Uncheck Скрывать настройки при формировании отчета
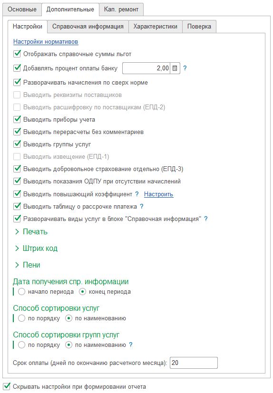The image size is (273, 393). [7, 386]
